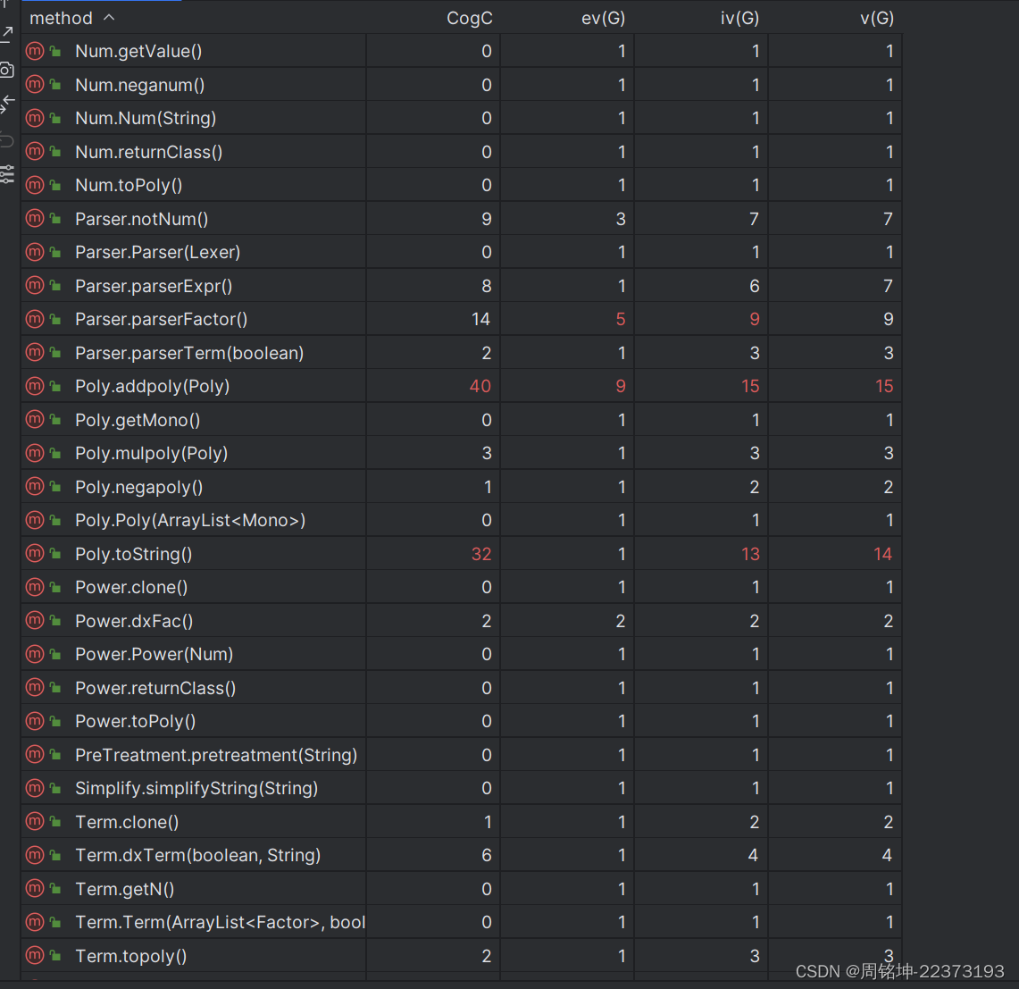Click iv(G) value 13 for Poly.toString

[x=750, y=553]
